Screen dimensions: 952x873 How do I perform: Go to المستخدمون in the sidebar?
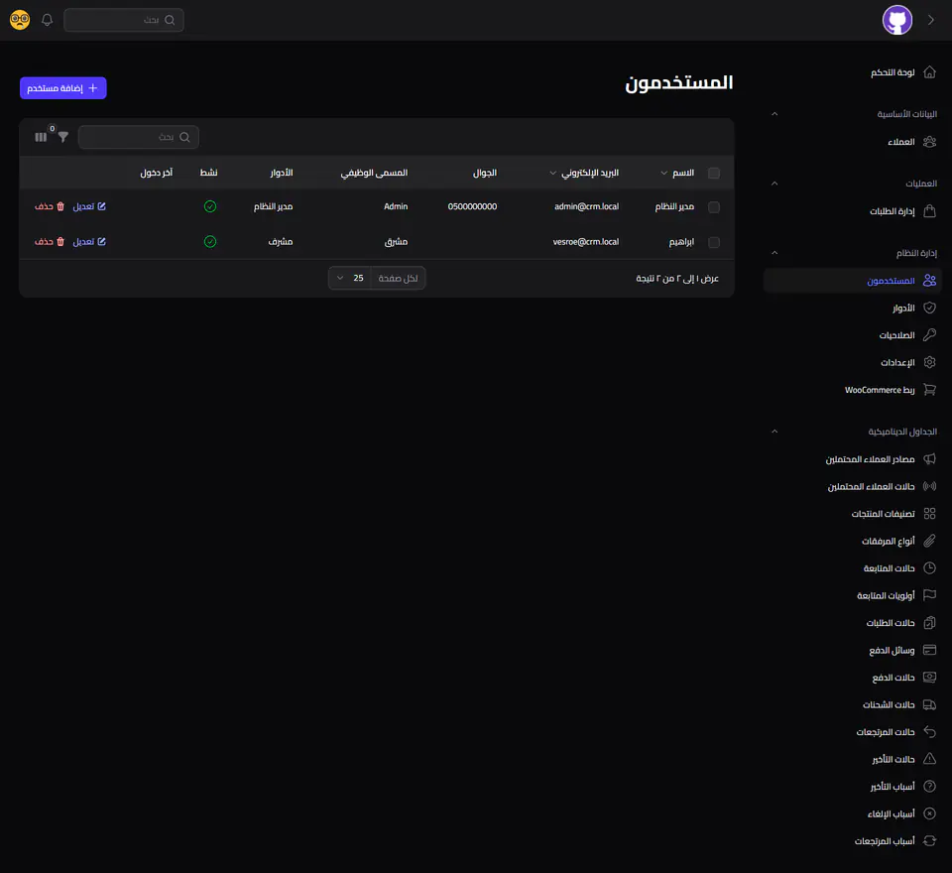click(853, 281)
